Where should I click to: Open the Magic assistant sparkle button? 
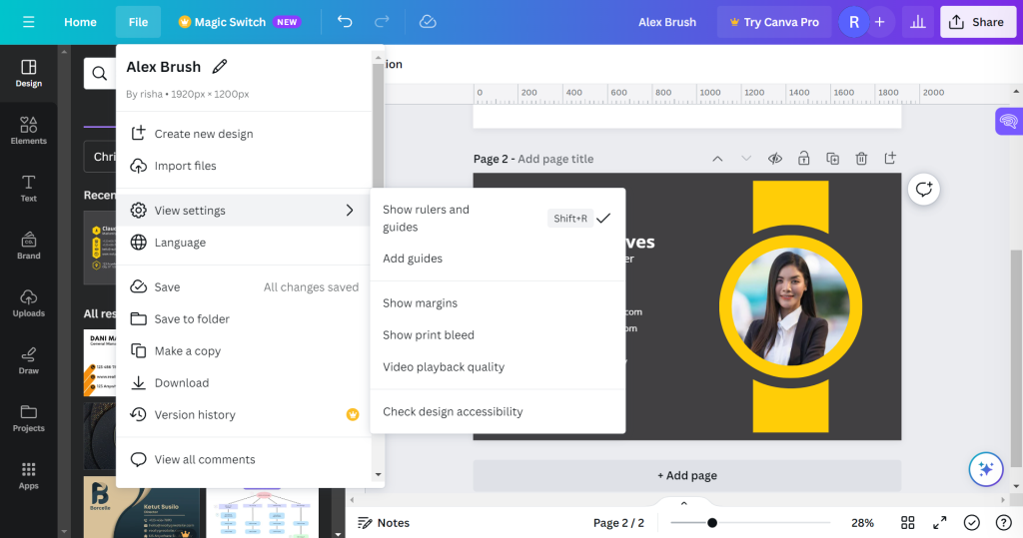pos(986,469)
